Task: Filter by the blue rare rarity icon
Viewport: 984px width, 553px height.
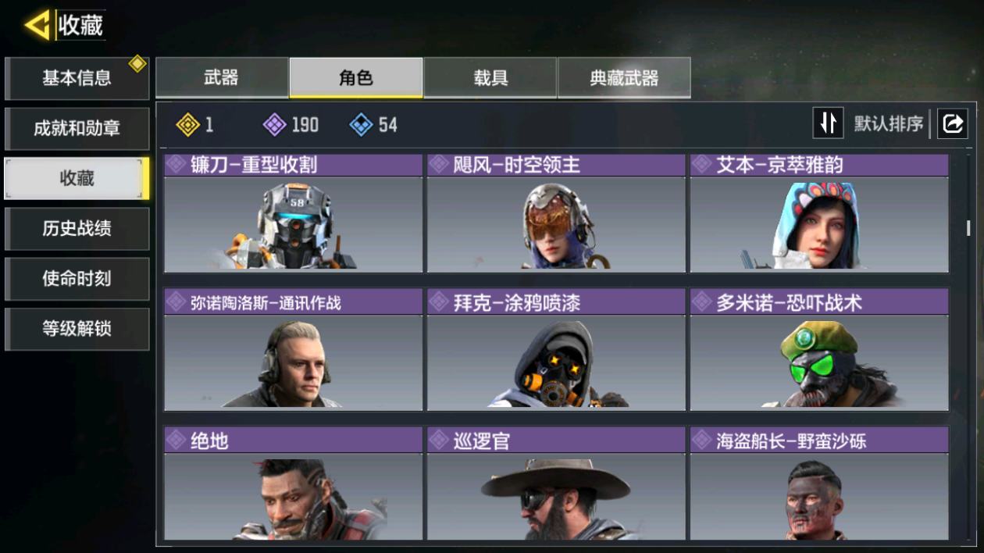Action: (361, 124)
